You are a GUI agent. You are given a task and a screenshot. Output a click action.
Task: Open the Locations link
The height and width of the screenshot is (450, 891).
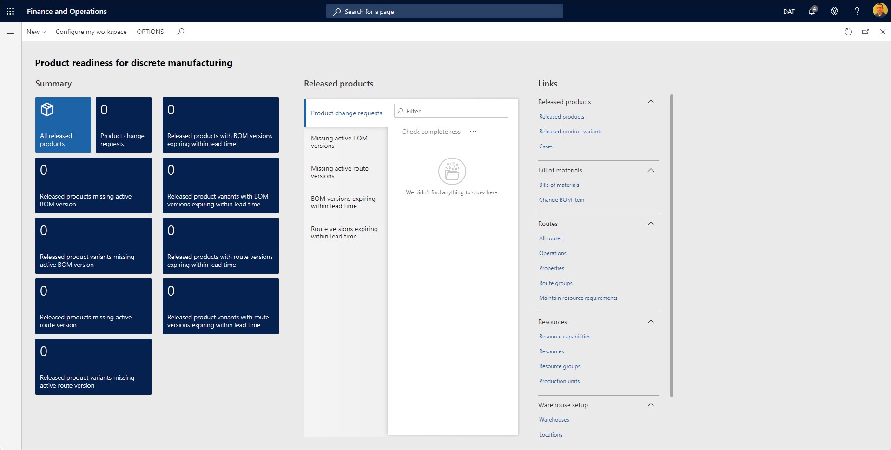pos(551,435)
